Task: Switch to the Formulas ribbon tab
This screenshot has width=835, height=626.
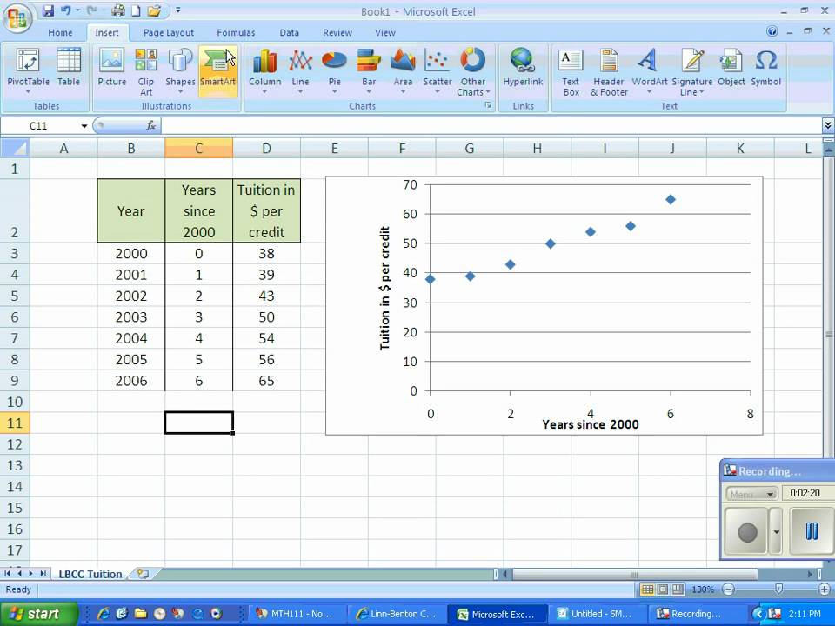Action: (x=236, y=32)
